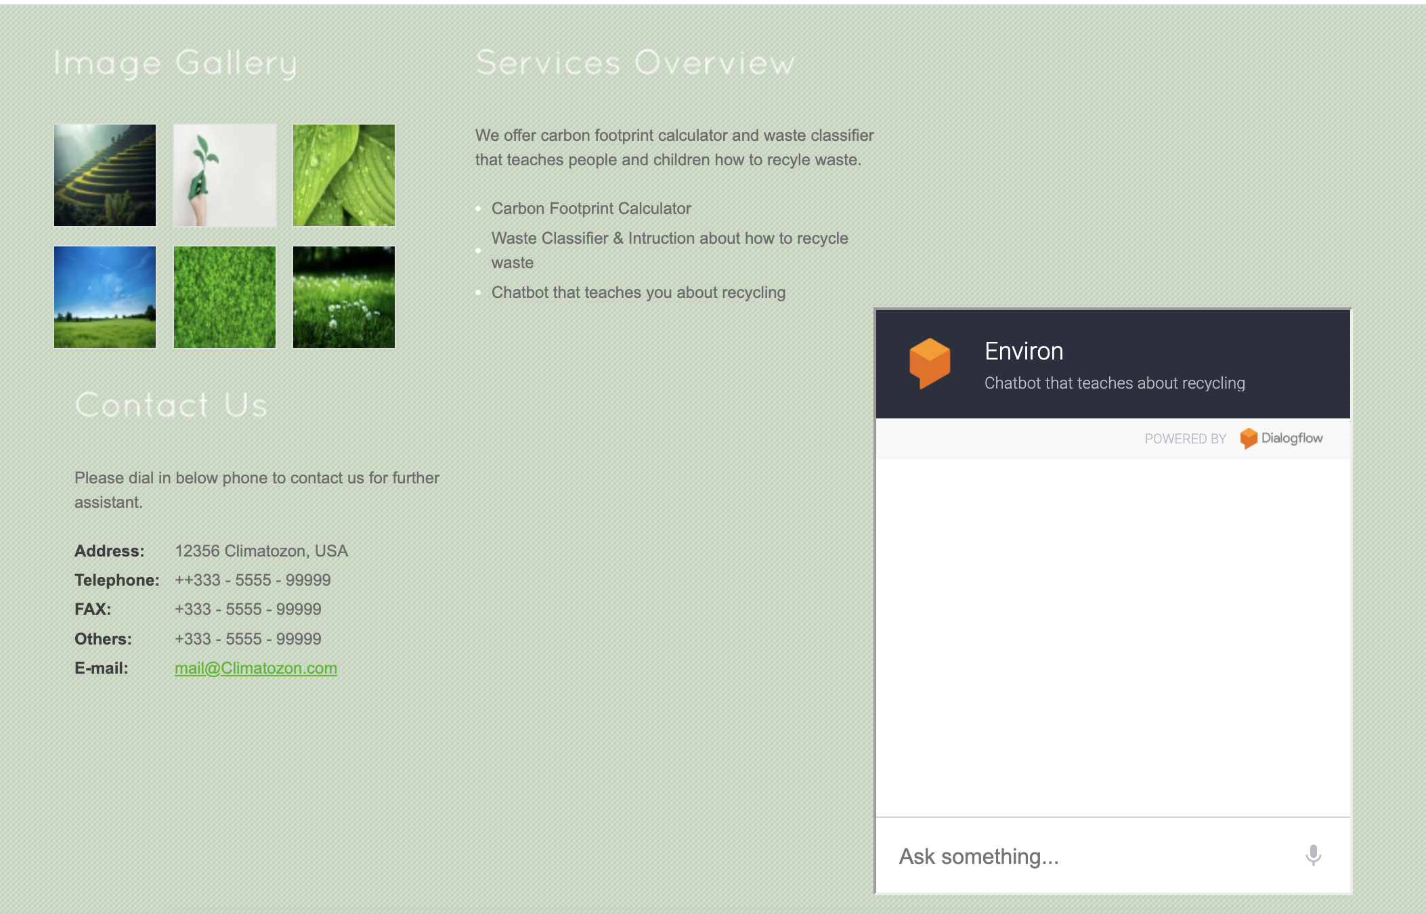Image resolution: width=1426 pixels, height=914 pixels.
Task: Open the wet green leaf thumbnail
Action: point(344,175)
